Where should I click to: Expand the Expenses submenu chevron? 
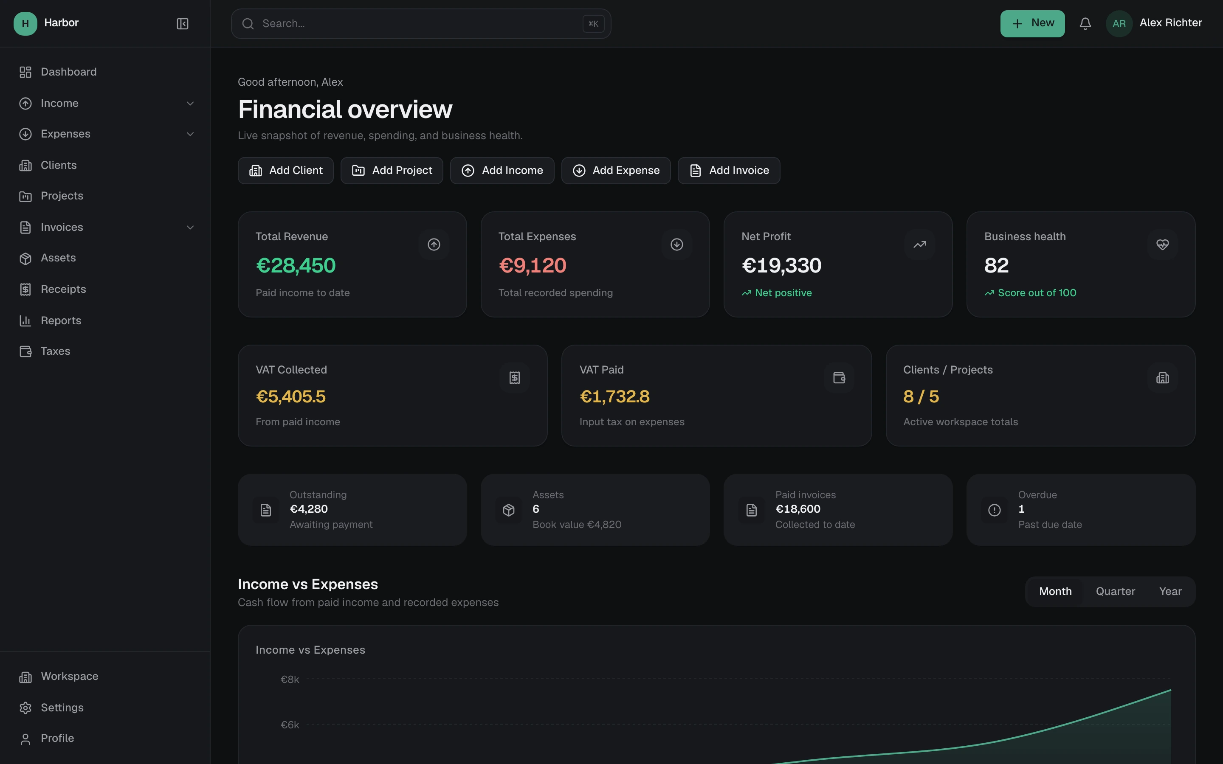190,135
